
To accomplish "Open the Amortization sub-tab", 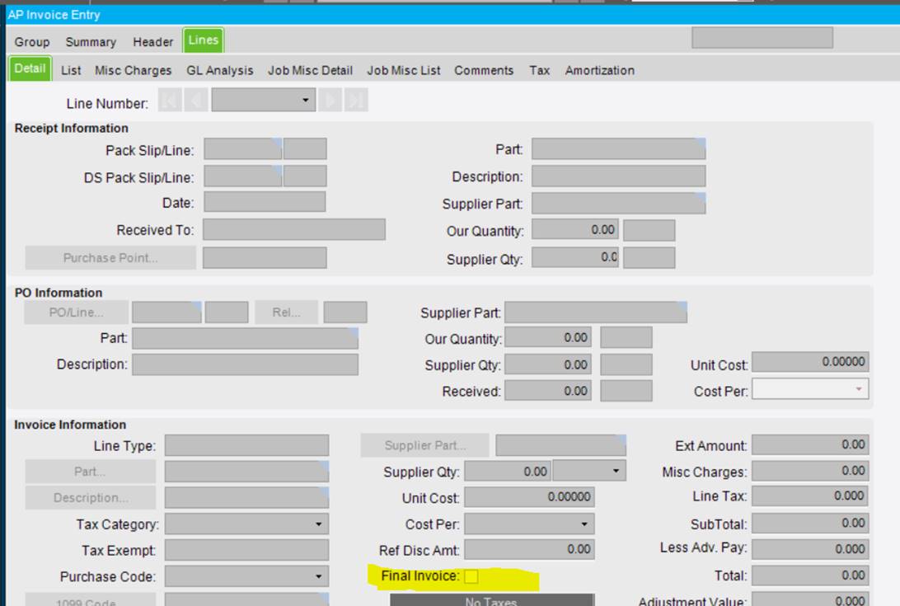I will [600, 71].
